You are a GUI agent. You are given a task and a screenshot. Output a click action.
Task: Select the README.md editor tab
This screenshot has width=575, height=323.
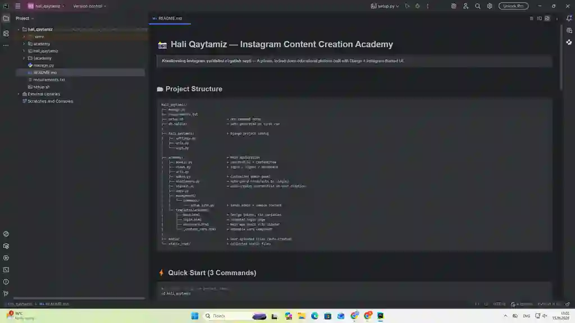[170, 19]
